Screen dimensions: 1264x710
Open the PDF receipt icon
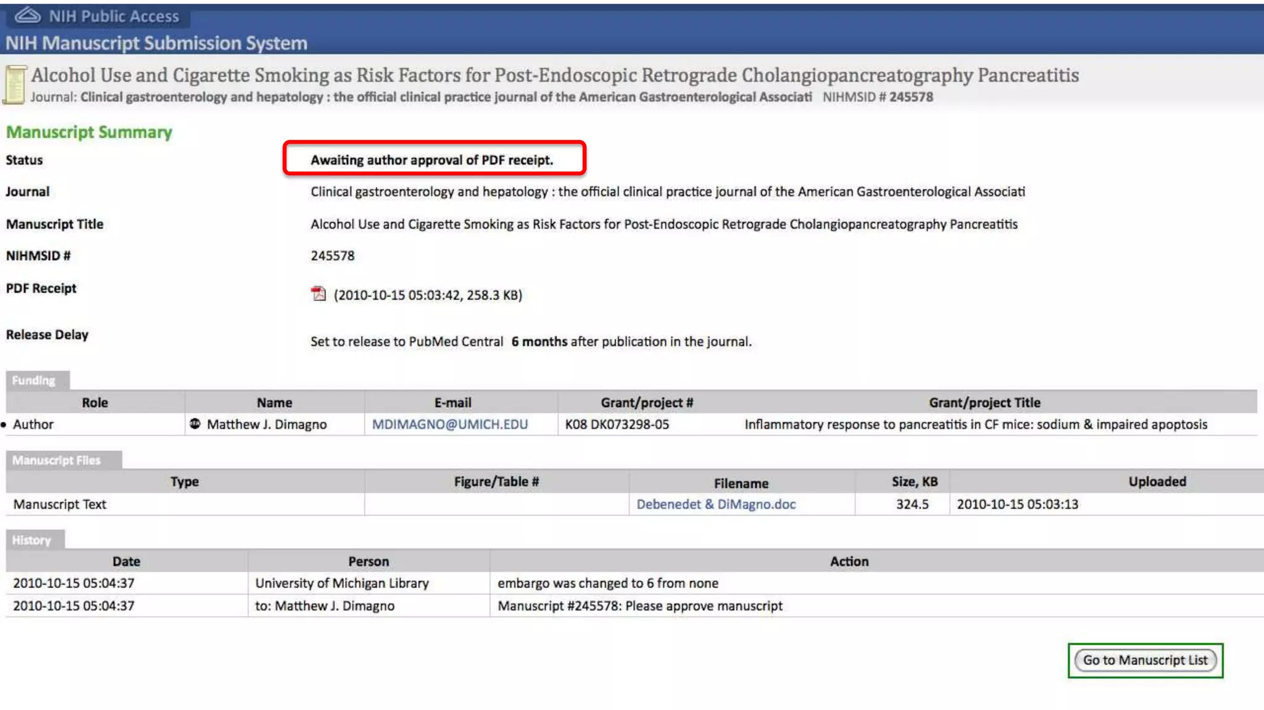(318, 294)
